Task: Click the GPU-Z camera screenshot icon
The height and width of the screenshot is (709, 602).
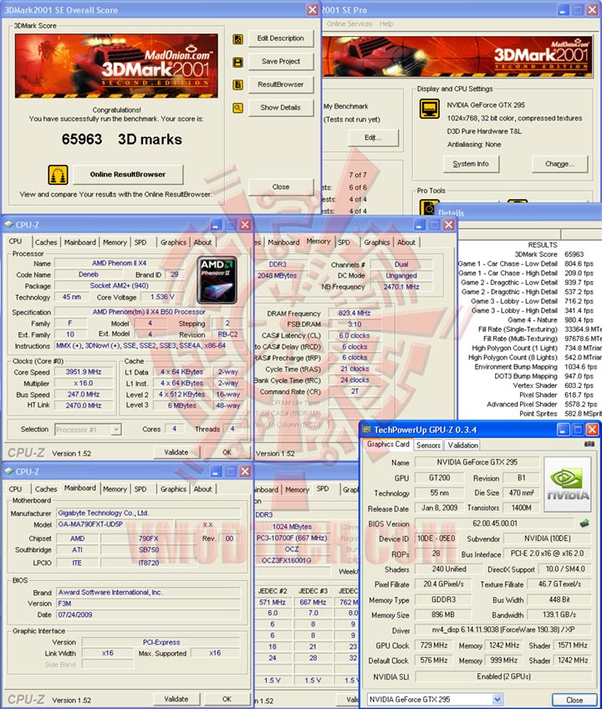Action: tap(589, 444)
